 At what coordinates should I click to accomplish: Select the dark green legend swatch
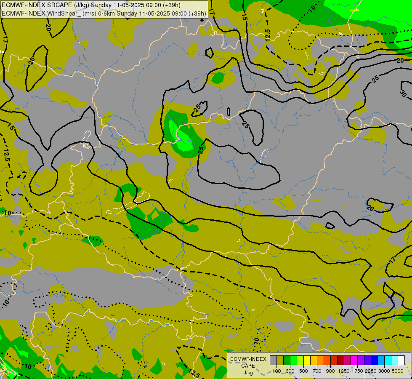287,360
